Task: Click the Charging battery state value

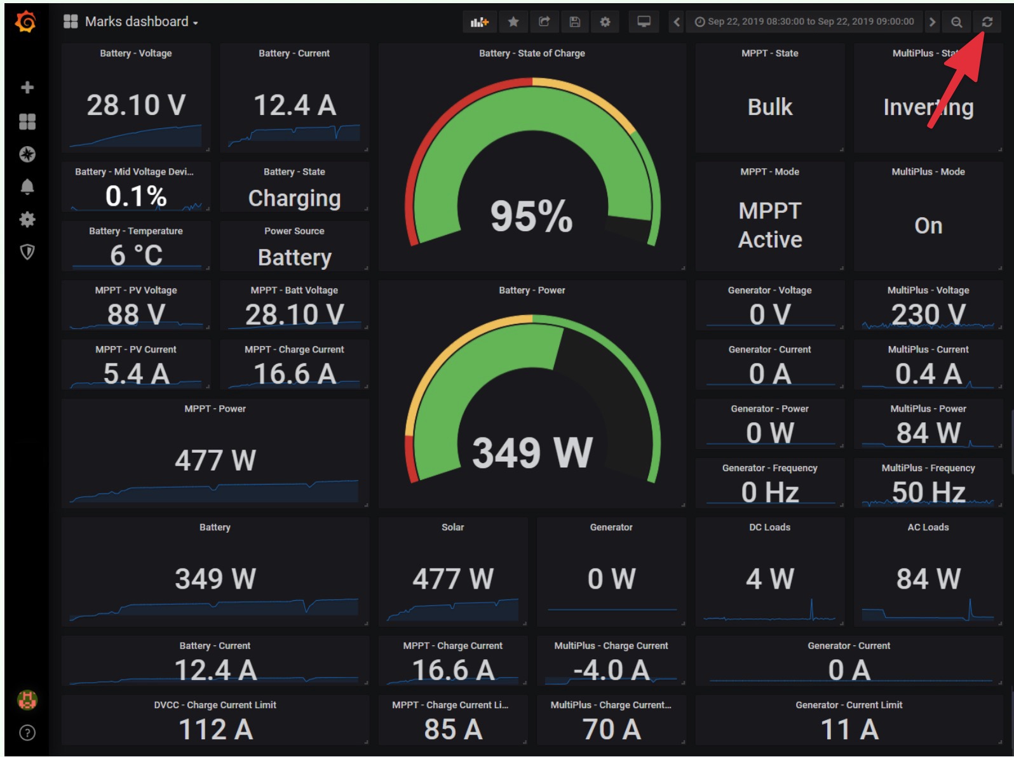Action: [x=295, y=199]
